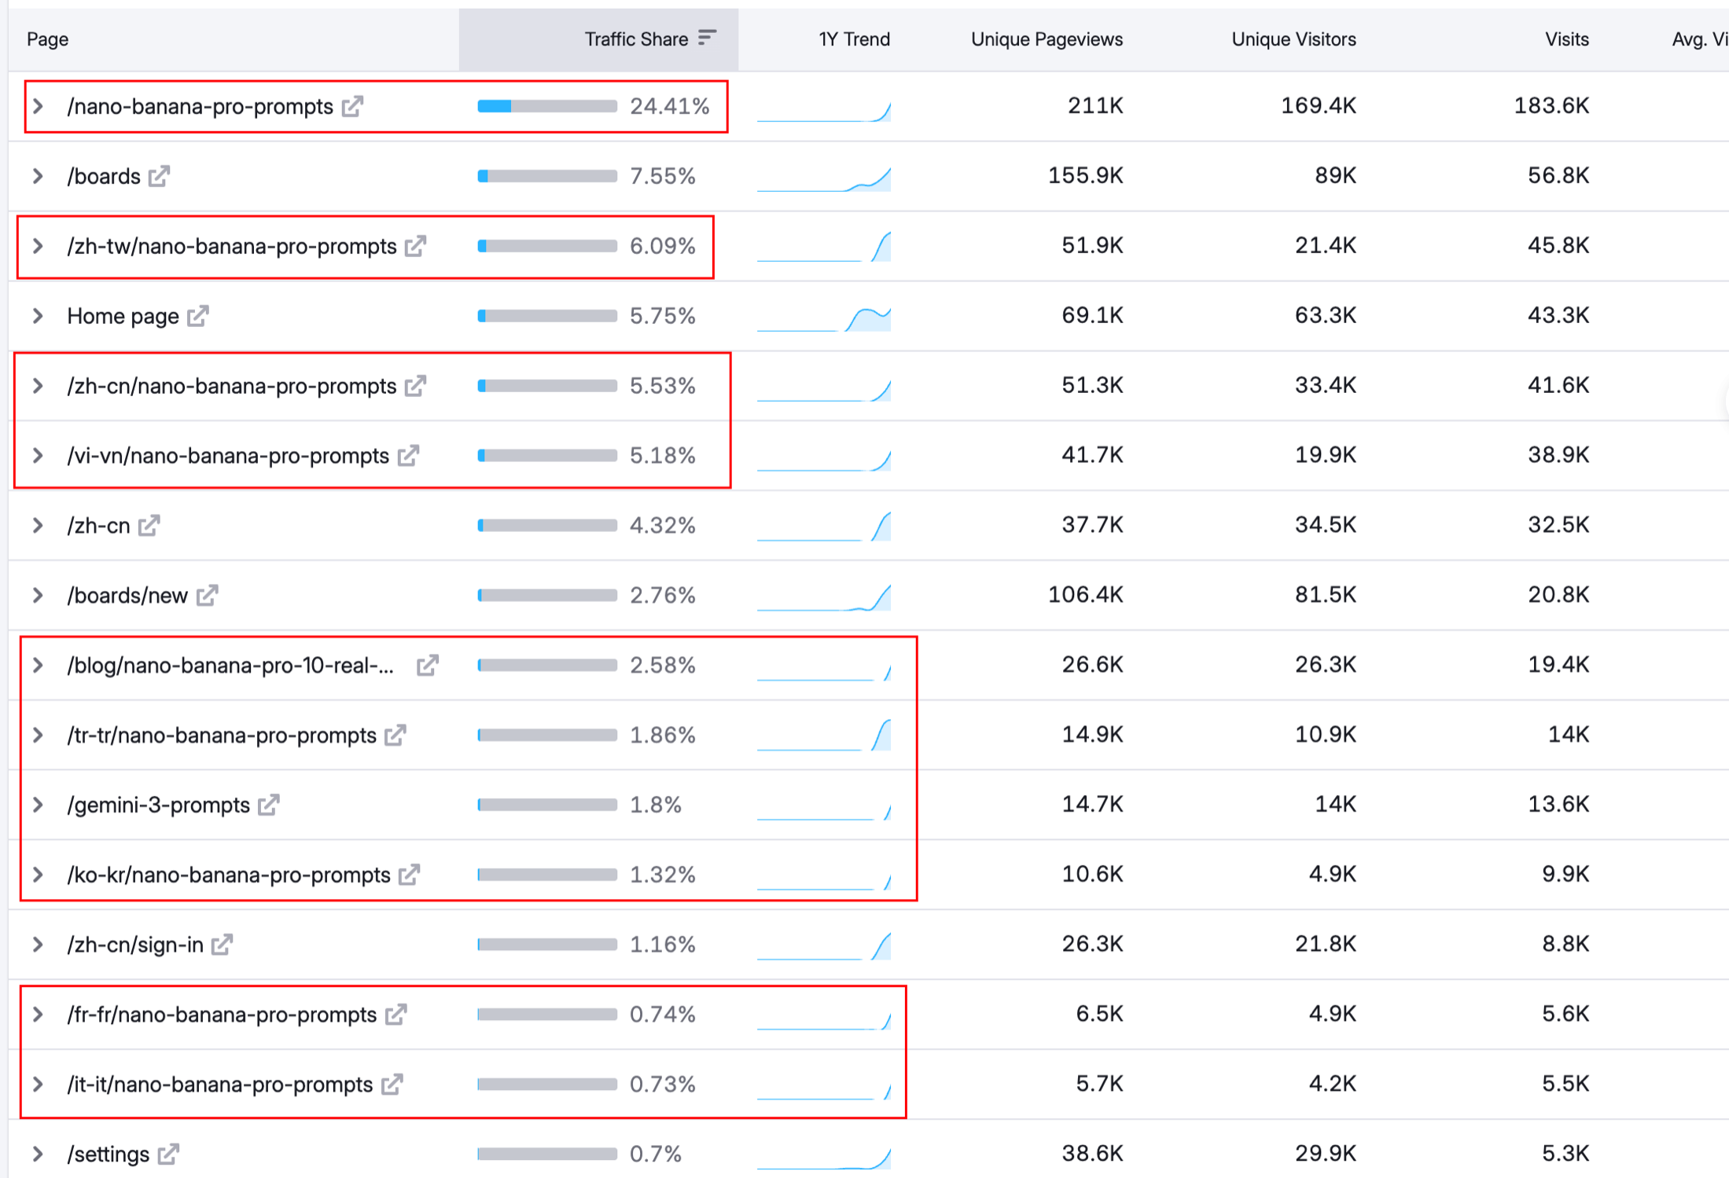Sort by the Visits column header
The image size is (1729, 1178).
point(1565,39)
